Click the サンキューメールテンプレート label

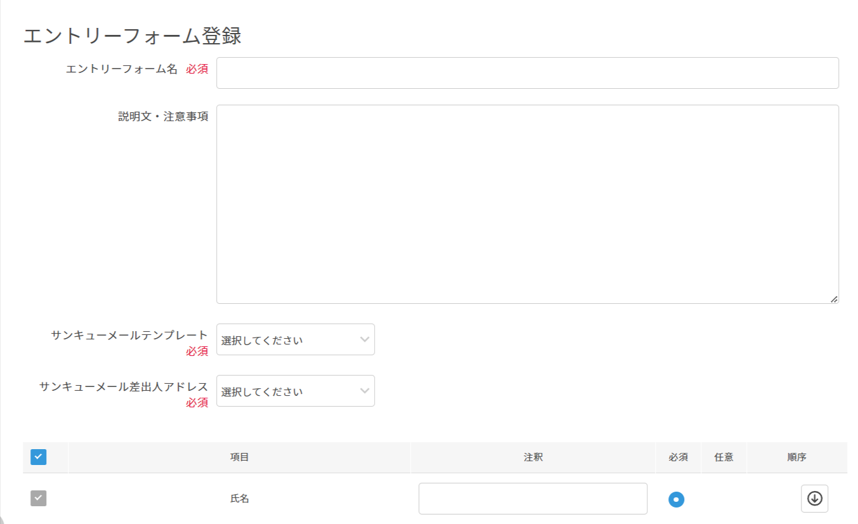click(129, 335)
